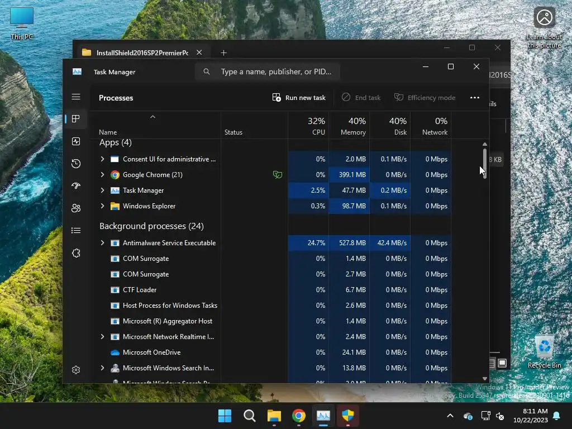Click the Windows Explorer process folder icon
This screenshot has height=429, width=572.
pos(115,206)
